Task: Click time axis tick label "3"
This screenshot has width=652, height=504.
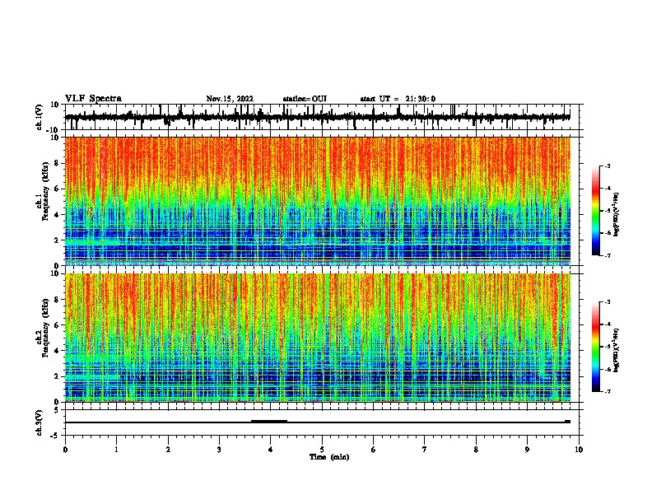Action: tap(219, 450)
